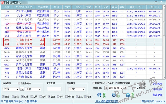The image size is (166, 104).
Task: Sort by 始发站-终点站 column header
Action: coord(24,7)
